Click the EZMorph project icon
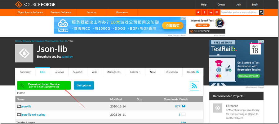Screen dimensions: 279x124 [x=218, y=108]
